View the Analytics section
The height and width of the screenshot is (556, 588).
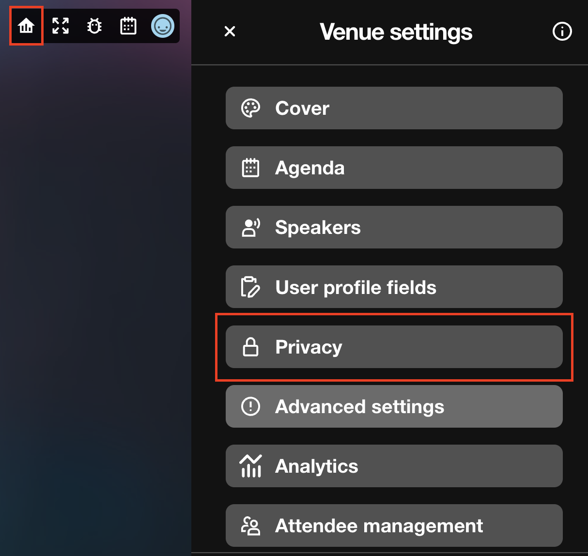(394, 466)
